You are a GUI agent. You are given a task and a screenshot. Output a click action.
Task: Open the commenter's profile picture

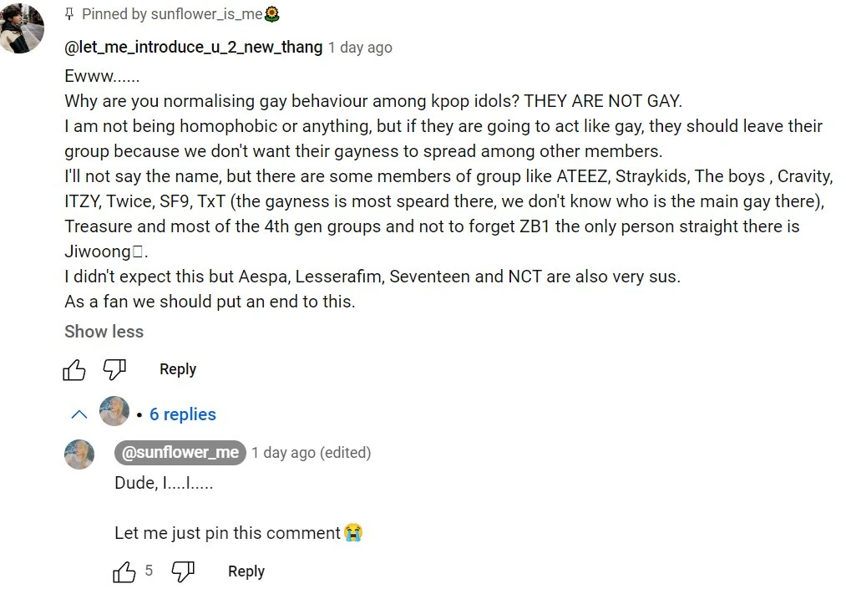coord(23,28)
